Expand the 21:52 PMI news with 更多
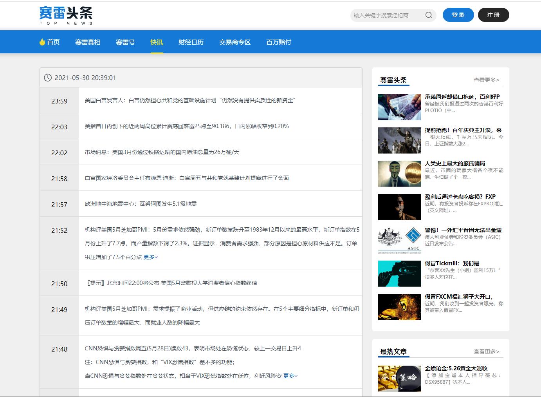Screen dimensions: 541x397 pyautogui.click(x=150, y=257)
